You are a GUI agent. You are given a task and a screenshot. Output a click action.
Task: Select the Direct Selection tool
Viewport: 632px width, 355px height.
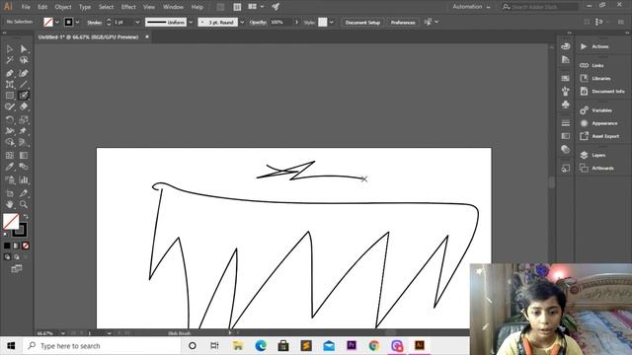tap(24, 49)
